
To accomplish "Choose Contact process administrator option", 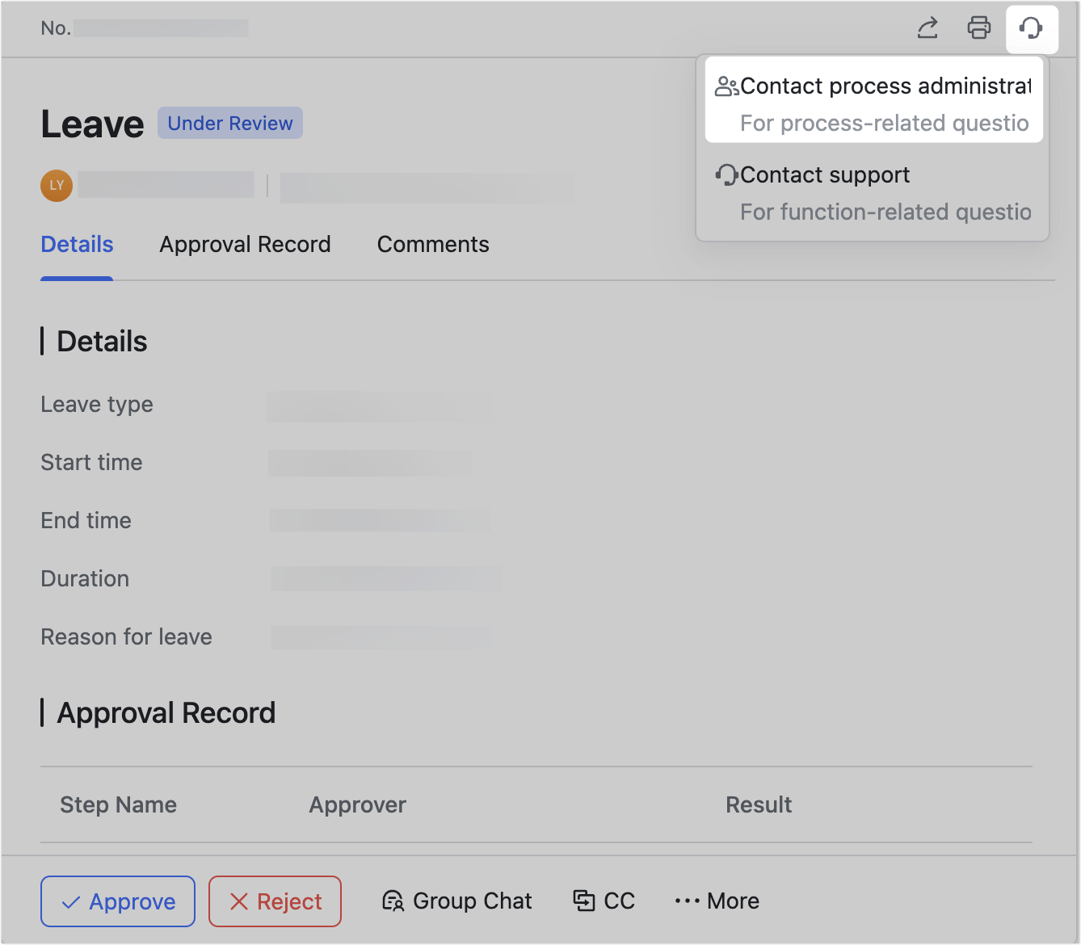I will point(874,100).
